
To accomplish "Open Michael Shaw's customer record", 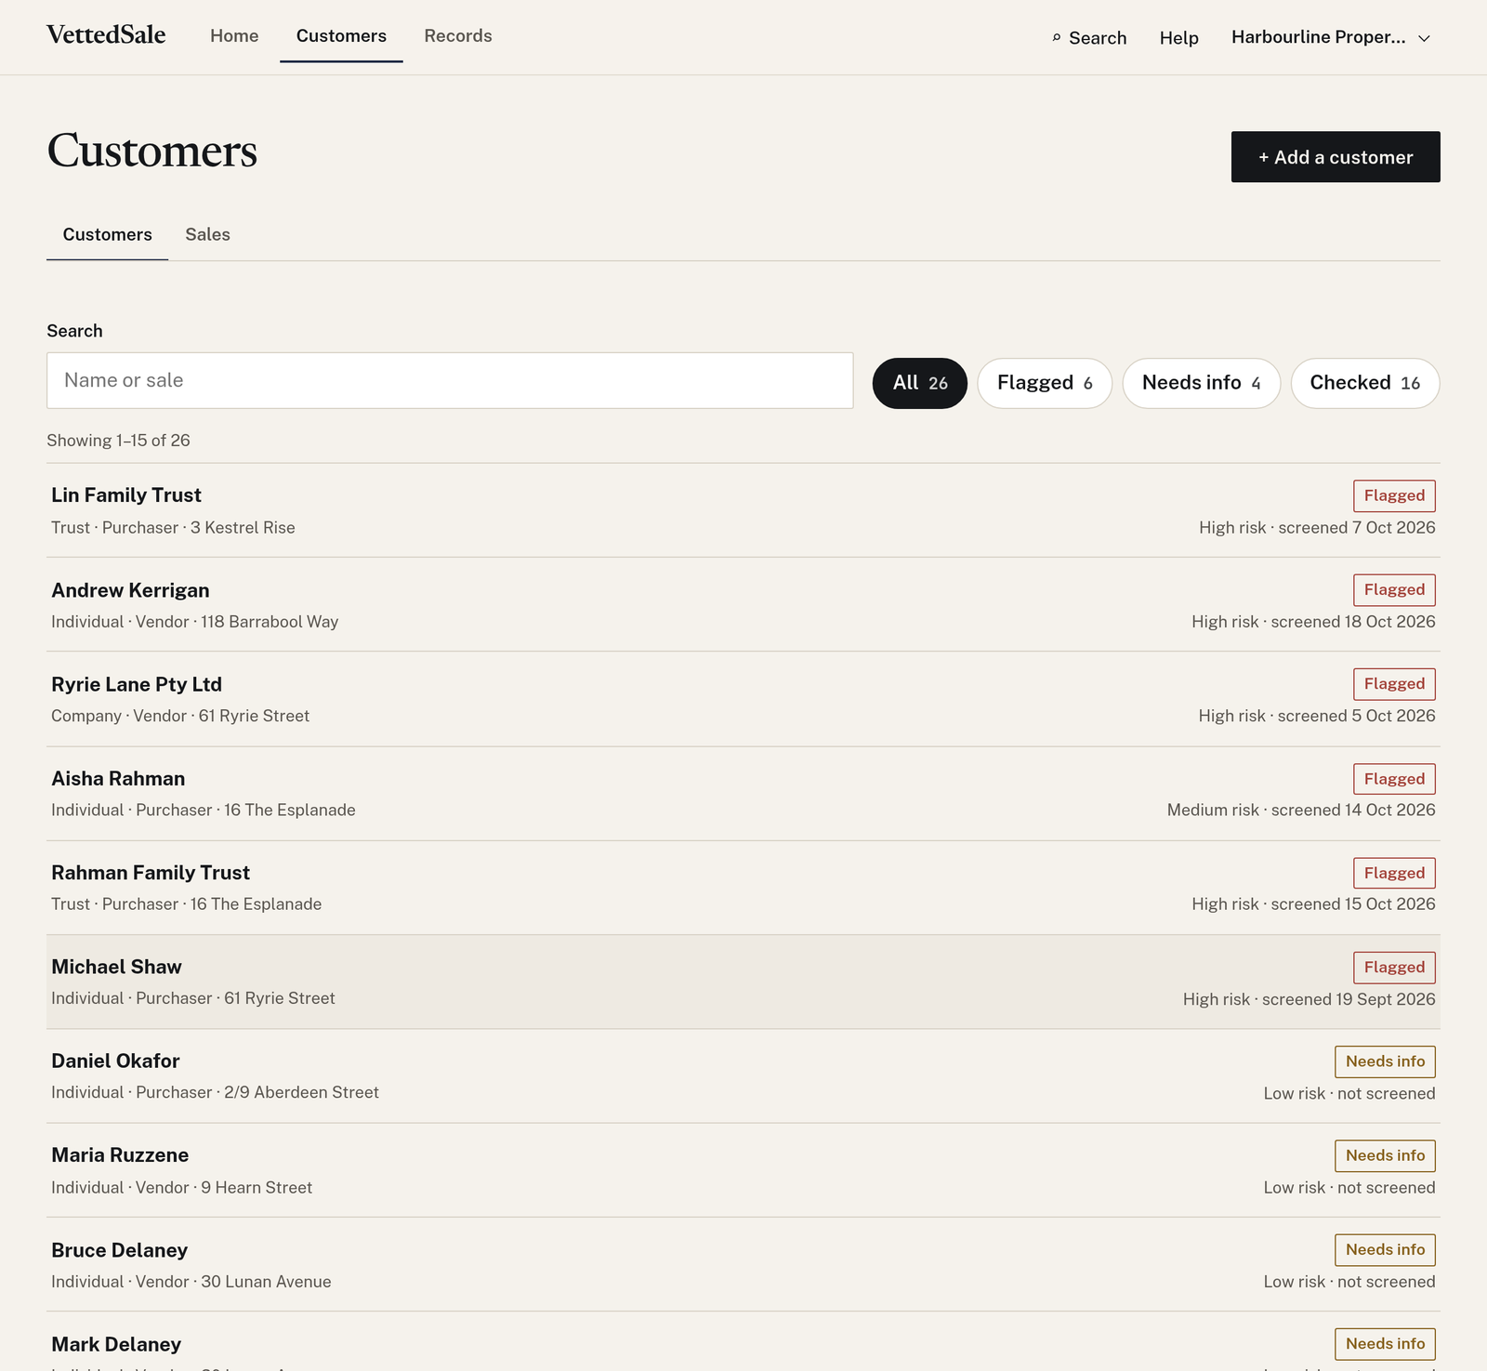I will pyautogui.click(x=743, y=982).
